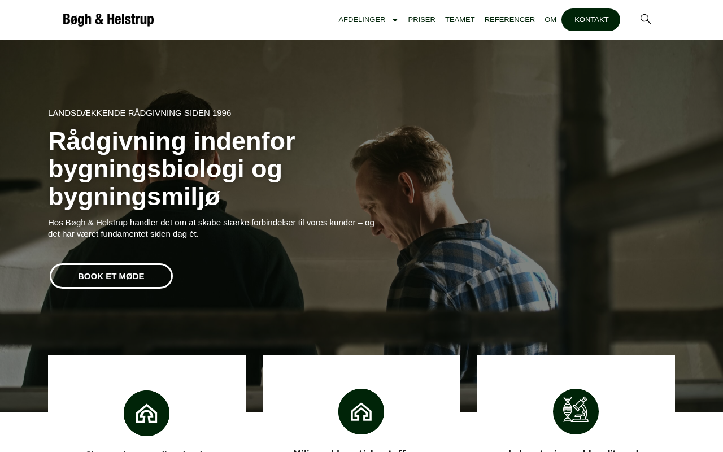Click the BOOK ET MØDE button
The height and width of the screenshot is (452, 723).
click(x=111, y=276)
